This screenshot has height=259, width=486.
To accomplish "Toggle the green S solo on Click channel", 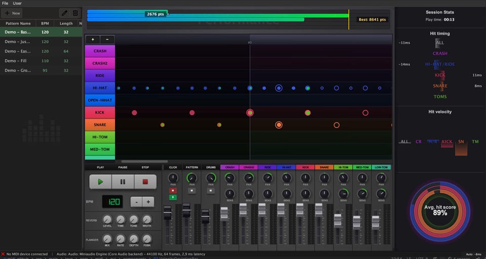I will click(x=173, y=197).
